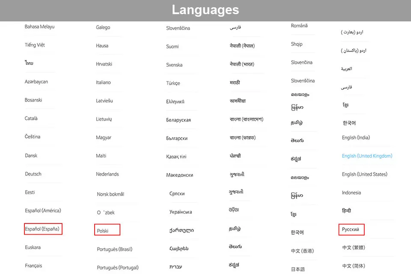Pick Қазақ тілі language
Screen dimensions: 411x274
pyautogui.click(x=176, y=157)
